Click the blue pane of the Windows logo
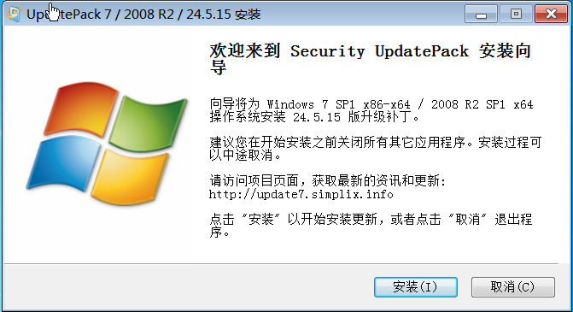573x312 pixels. pyautogui.click(x=63, y=163)
